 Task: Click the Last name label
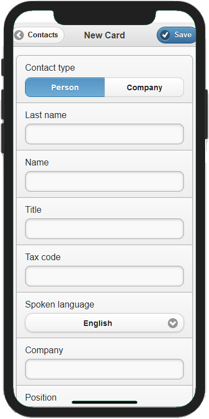tap(46, 115)
